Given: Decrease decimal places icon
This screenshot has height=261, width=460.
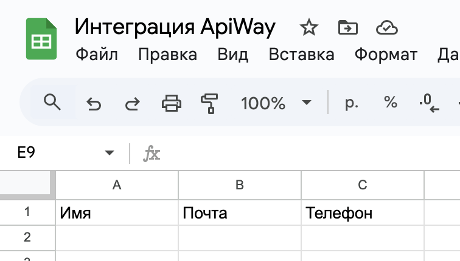Looking at the screenshot, I should tap(429, 103).
